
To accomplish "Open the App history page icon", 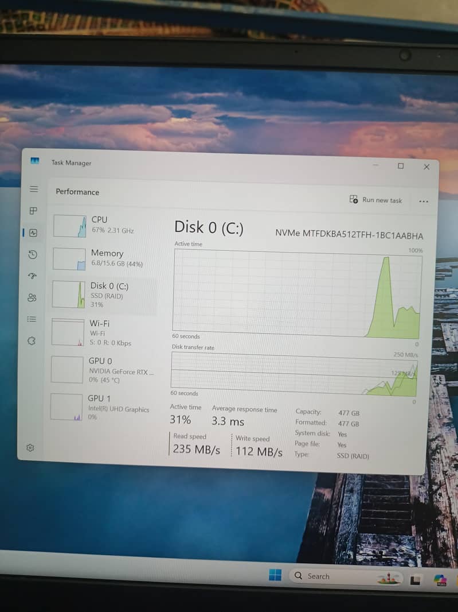I will 33,255.
